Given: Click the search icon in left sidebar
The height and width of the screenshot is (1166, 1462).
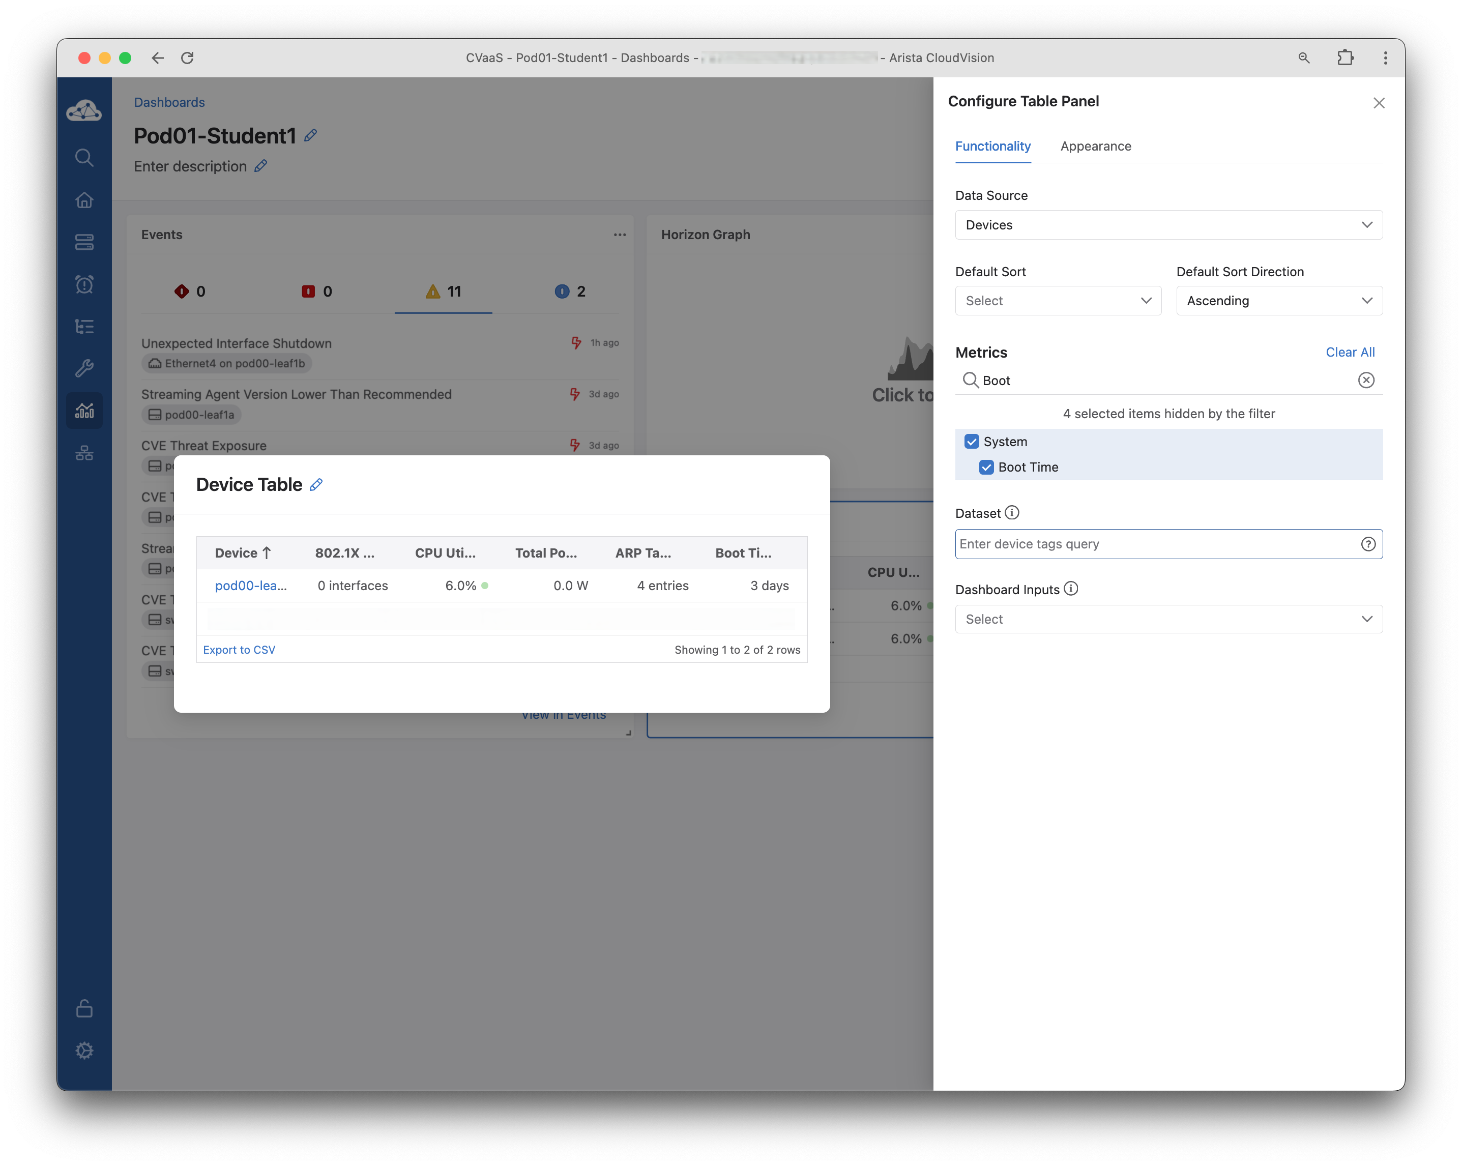Looking at the screenshot, I should (84, 157).
